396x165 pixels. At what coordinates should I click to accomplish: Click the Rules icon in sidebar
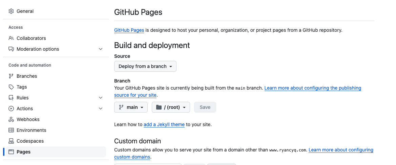(x=11, y=98)
